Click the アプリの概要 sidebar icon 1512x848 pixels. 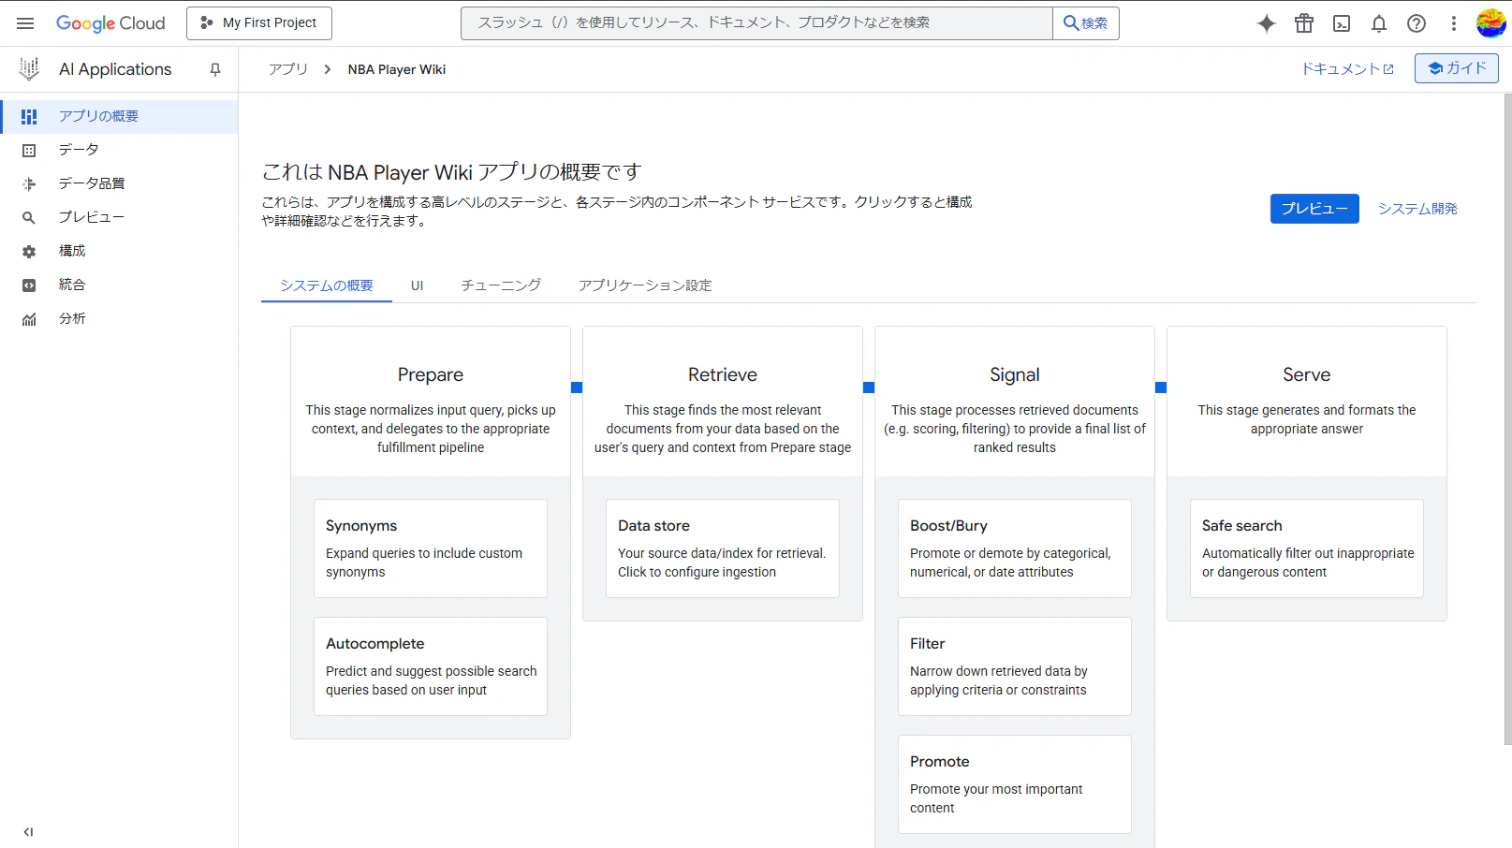[x=29, y=117]
